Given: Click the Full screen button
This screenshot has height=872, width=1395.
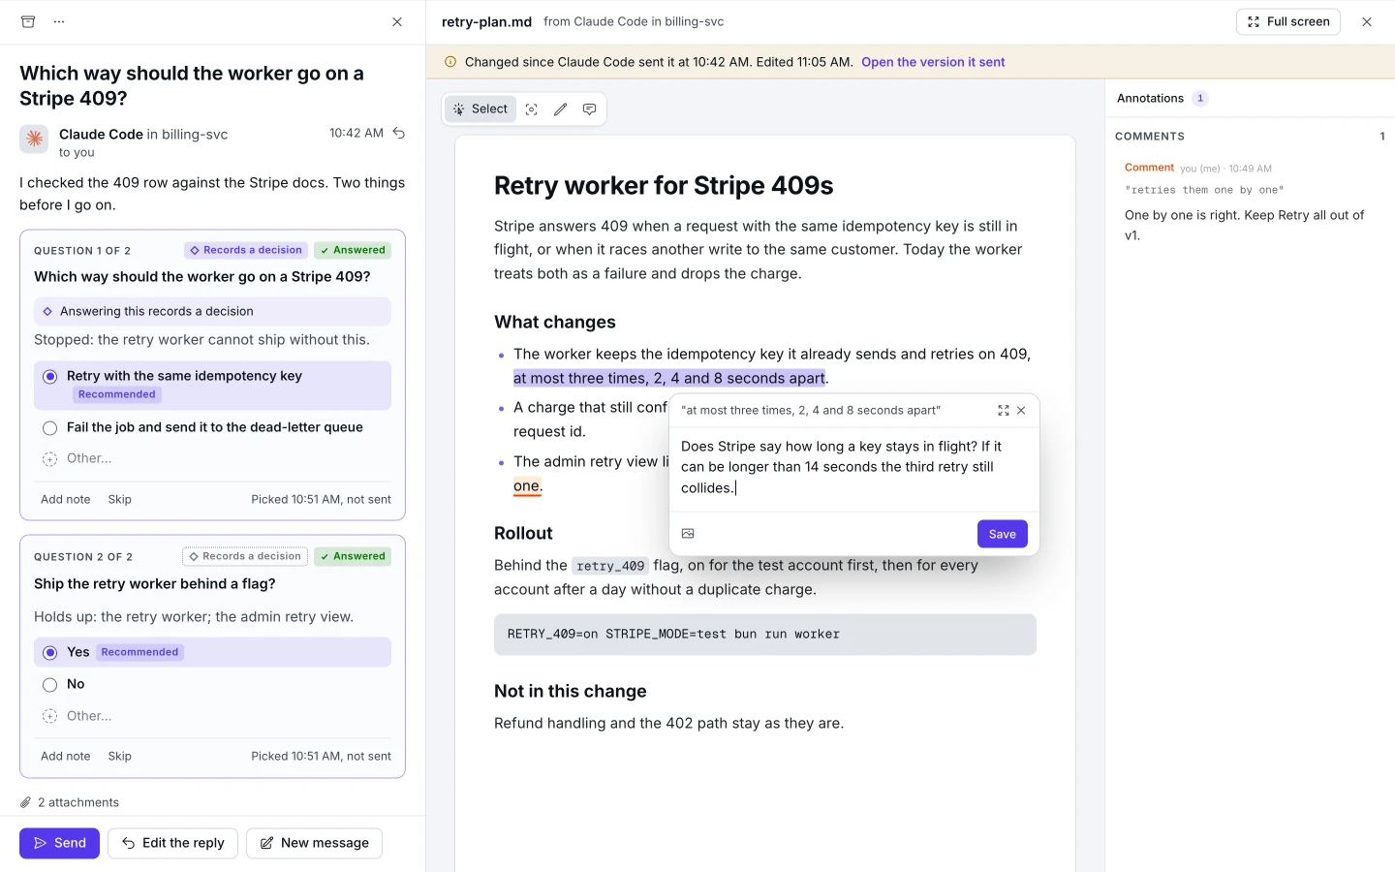Looking at the screenshot, I should [1288, 21].
